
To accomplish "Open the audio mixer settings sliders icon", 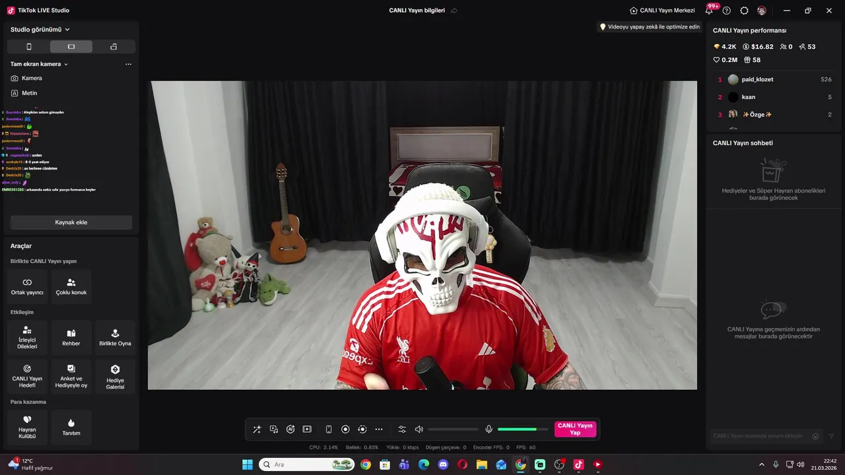I will click(x=402, y=429).
